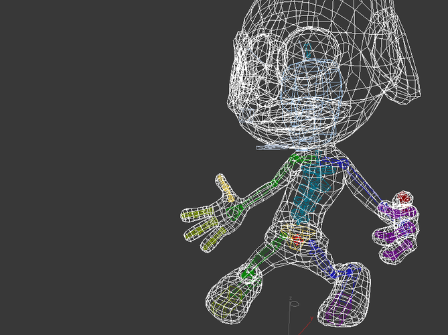Select the small red bone inside the pelvis
The height and width of the screenshot is (335, 448).
tap(297, 239)
